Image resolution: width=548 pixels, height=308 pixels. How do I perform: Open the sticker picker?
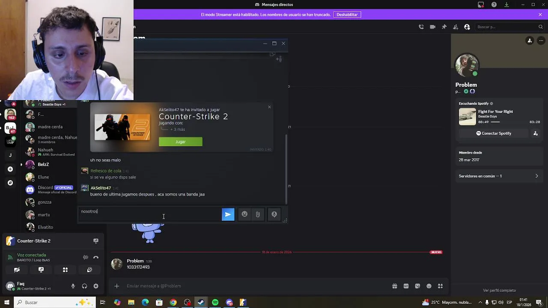pyautogui.click(x=417, y=286)
